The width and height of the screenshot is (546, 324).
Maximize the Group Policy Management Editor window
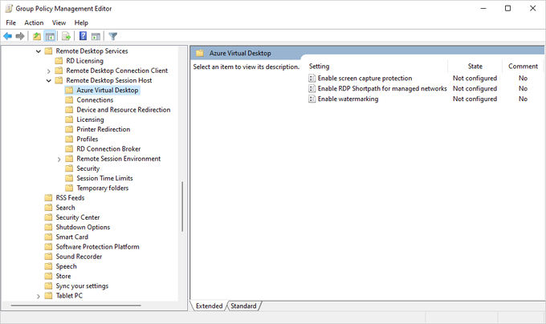tap(507, 8)
